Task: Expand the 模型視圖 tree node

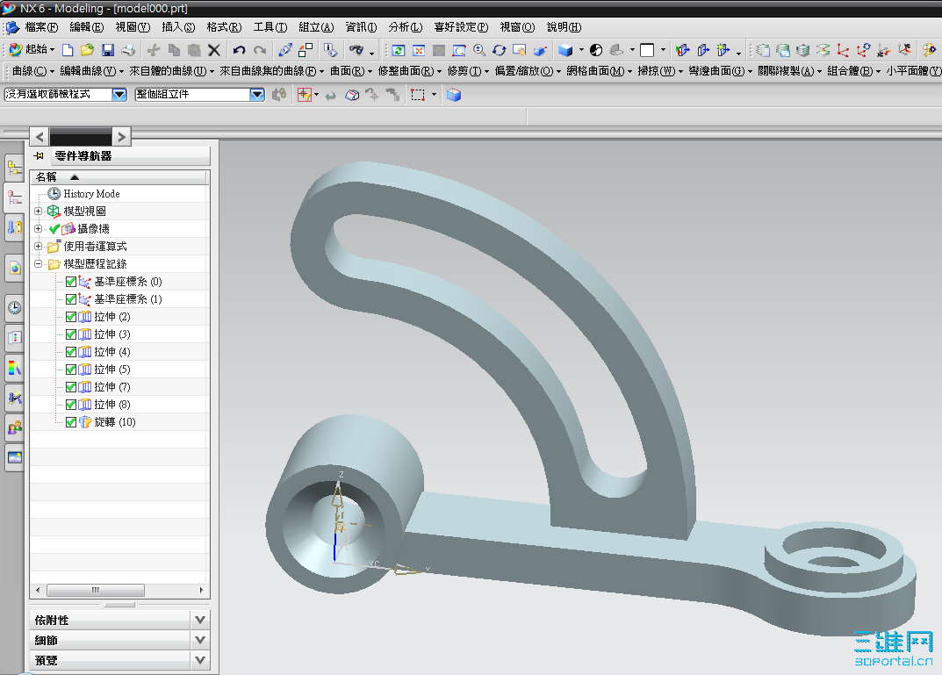Action: (38, 211)
